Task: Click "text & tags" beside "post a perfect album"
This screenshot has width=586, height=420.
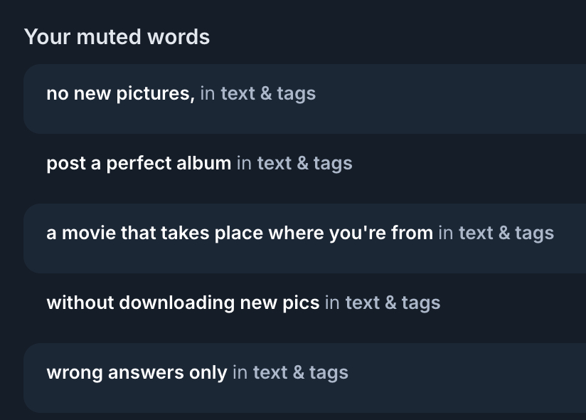Action: point(304,163)
